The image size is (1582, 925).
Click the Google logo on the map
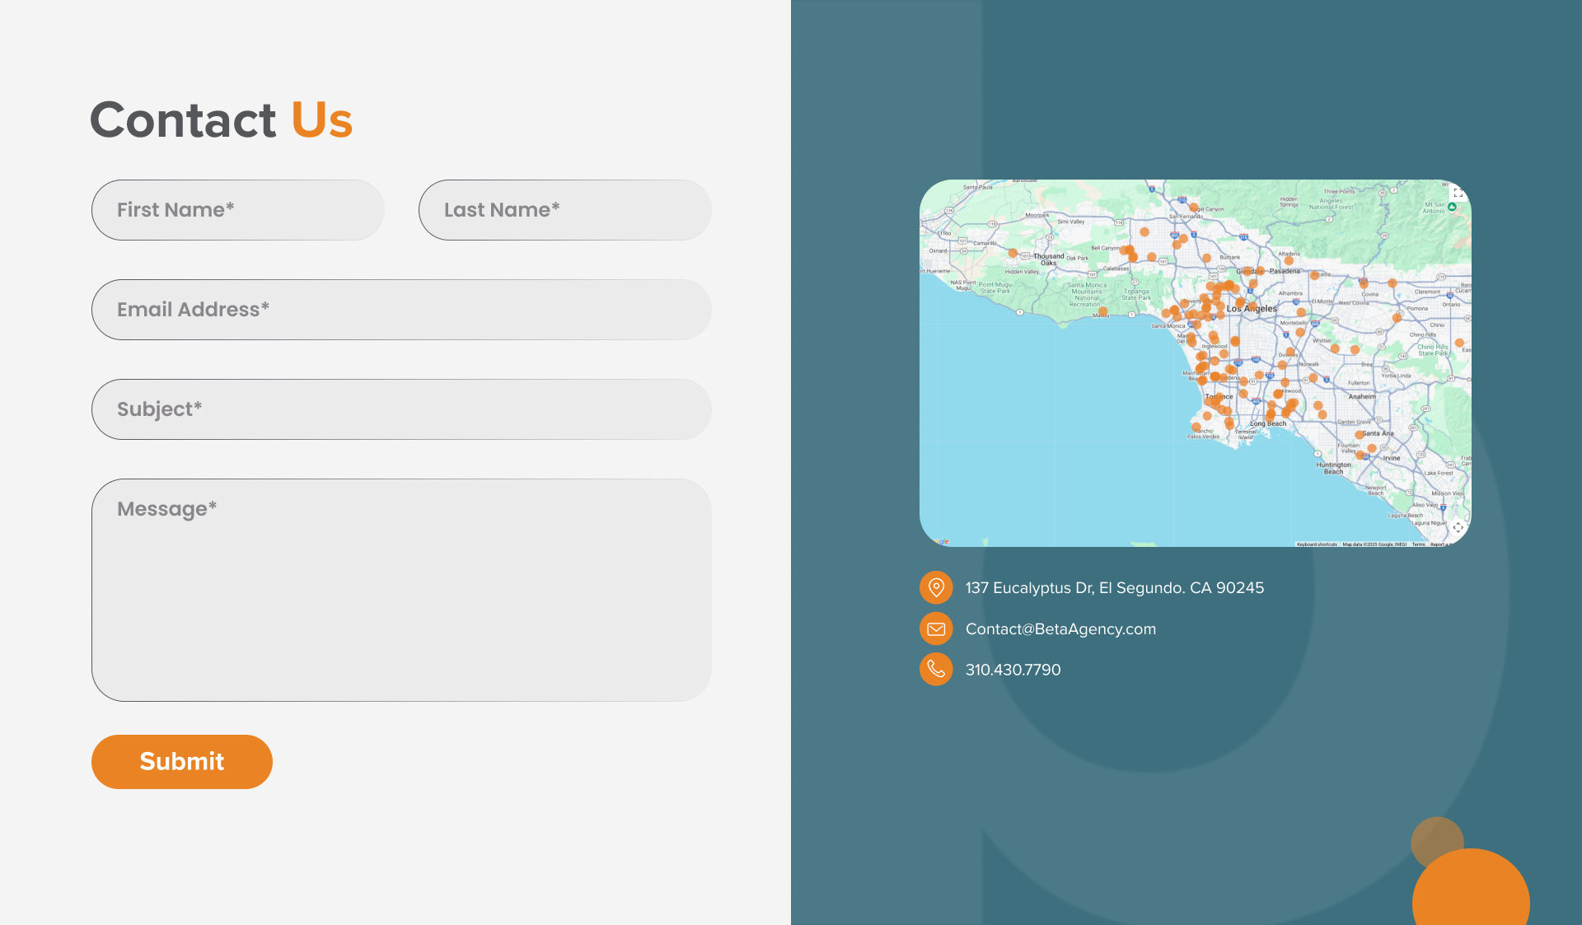tap(941, 541)
